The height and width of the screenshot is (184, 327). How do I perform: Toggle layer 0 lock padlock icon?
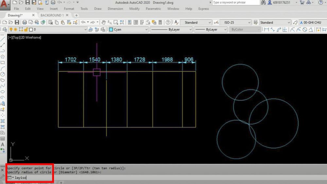[26, 30]
